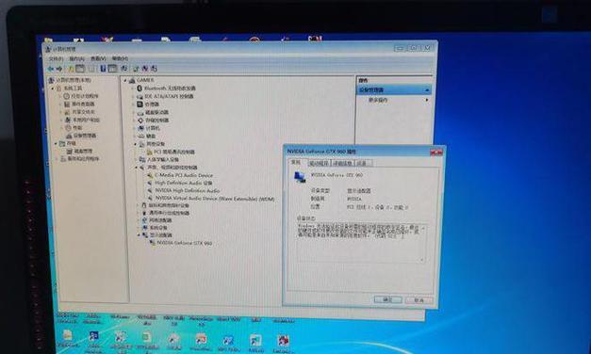Expand the IDE ATA/ATAPI controllers node
The width and height of the screenshot is (591, 354).
[134, 96]
